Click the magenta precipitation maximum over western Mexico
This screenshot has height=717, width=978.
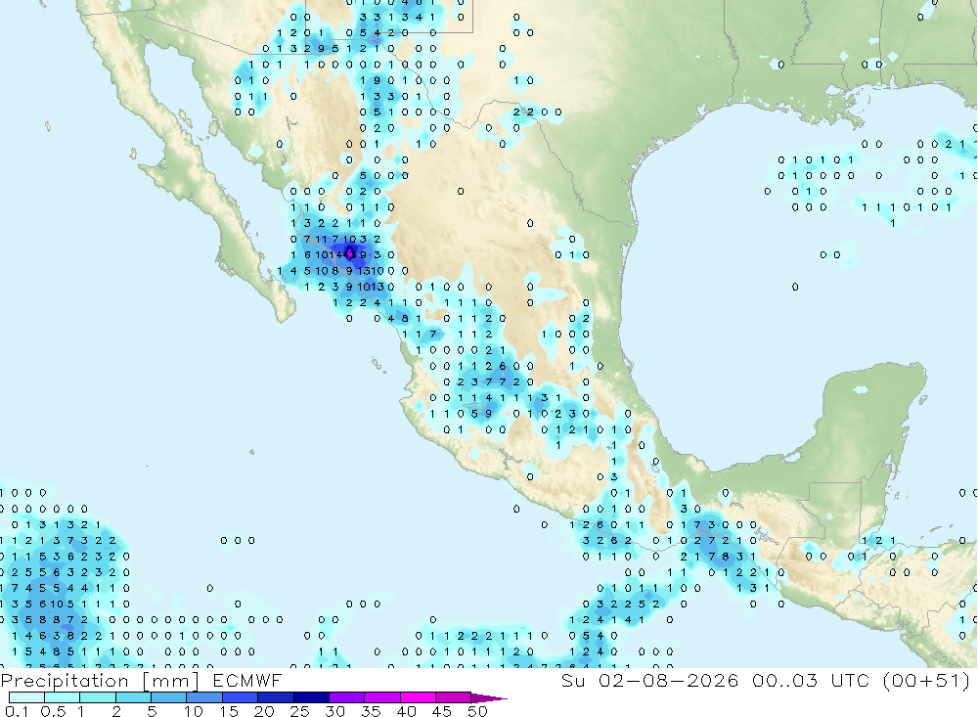click(x=350, y=254)
